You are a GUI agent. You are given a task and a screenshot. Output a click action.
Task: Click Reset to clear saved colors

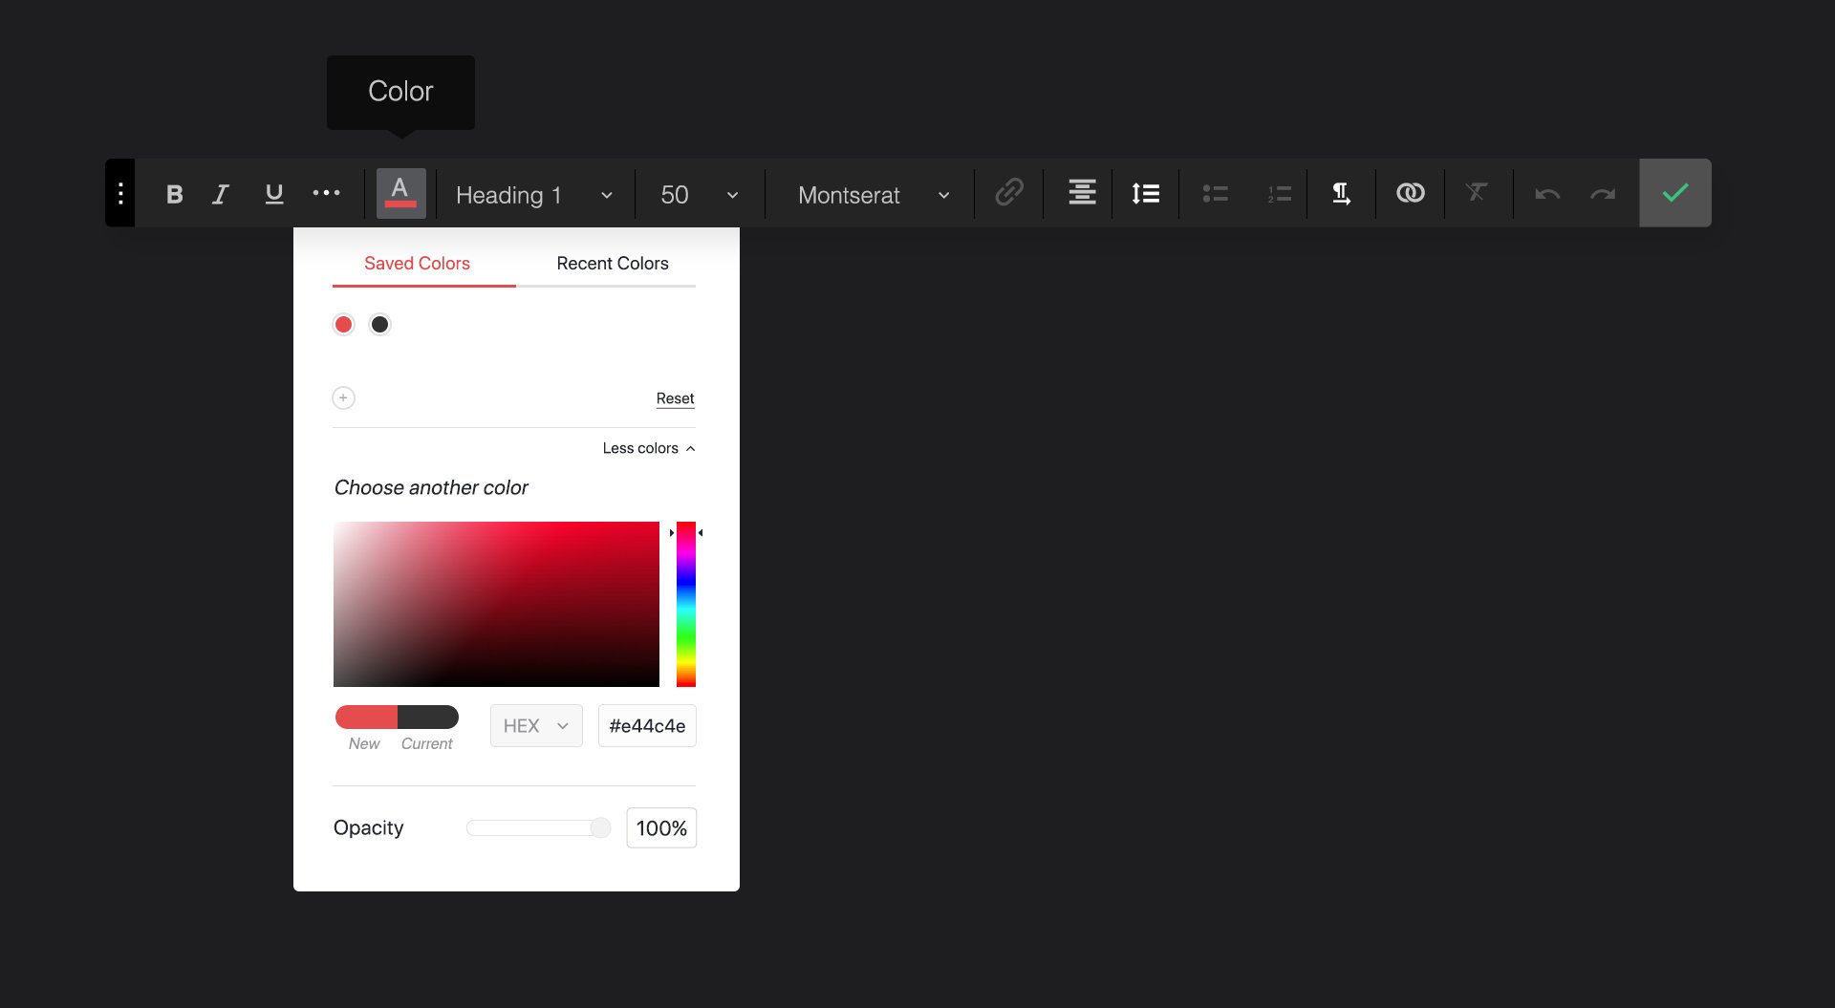(675, 397)
